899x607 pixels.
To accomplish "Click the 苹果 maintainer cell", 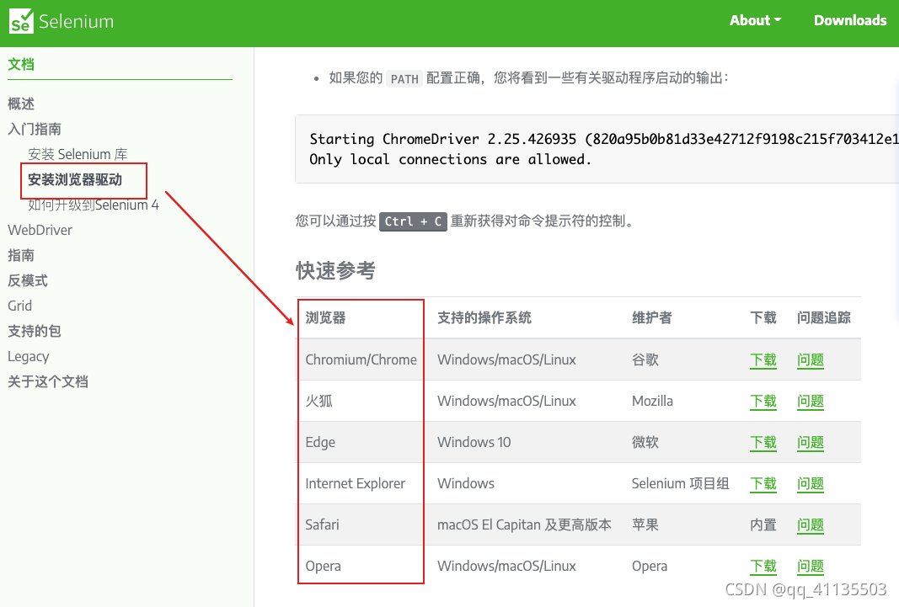I will coord(645,524).
